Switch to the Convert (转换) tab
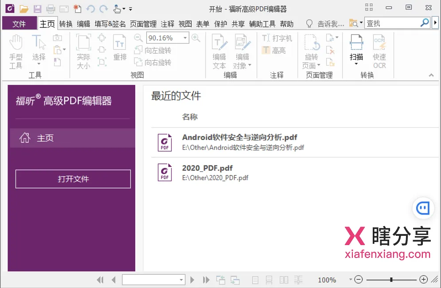The height and width of the screenshot is (288, 441). pyautogui.click(x=66, y=24)
